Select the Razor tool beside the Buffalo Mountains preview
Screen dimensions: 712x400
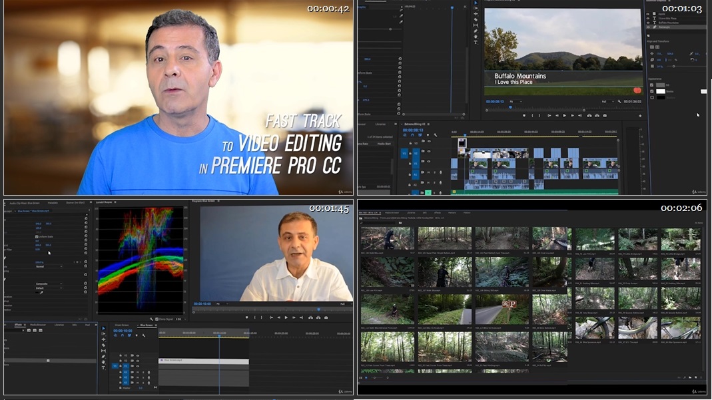[x=476, y=19]
